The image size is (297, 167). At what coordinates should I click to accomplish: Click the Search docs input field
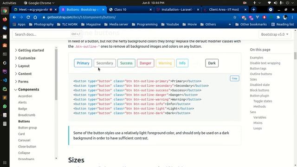[47, 34]
